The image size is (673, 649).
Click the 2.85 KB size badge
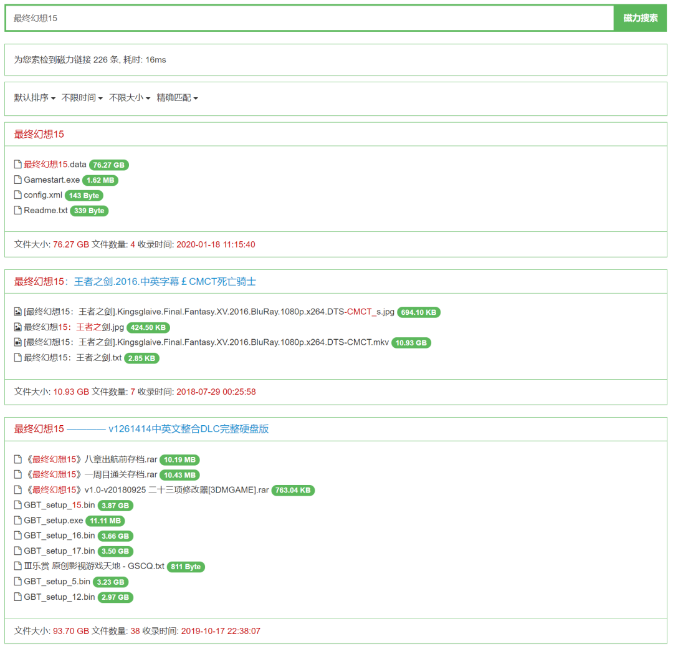pyautogui.click(x=141, y=358)
